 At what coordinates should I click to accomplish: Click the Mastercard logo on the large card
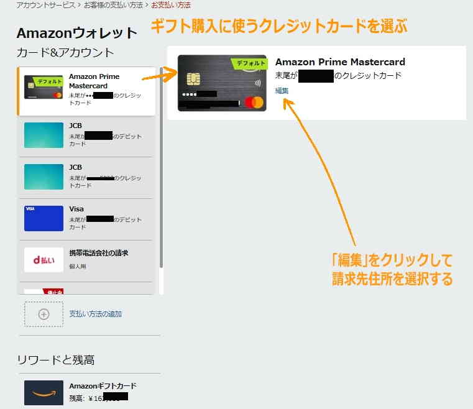pyautogui.click(x=254, y=102)
